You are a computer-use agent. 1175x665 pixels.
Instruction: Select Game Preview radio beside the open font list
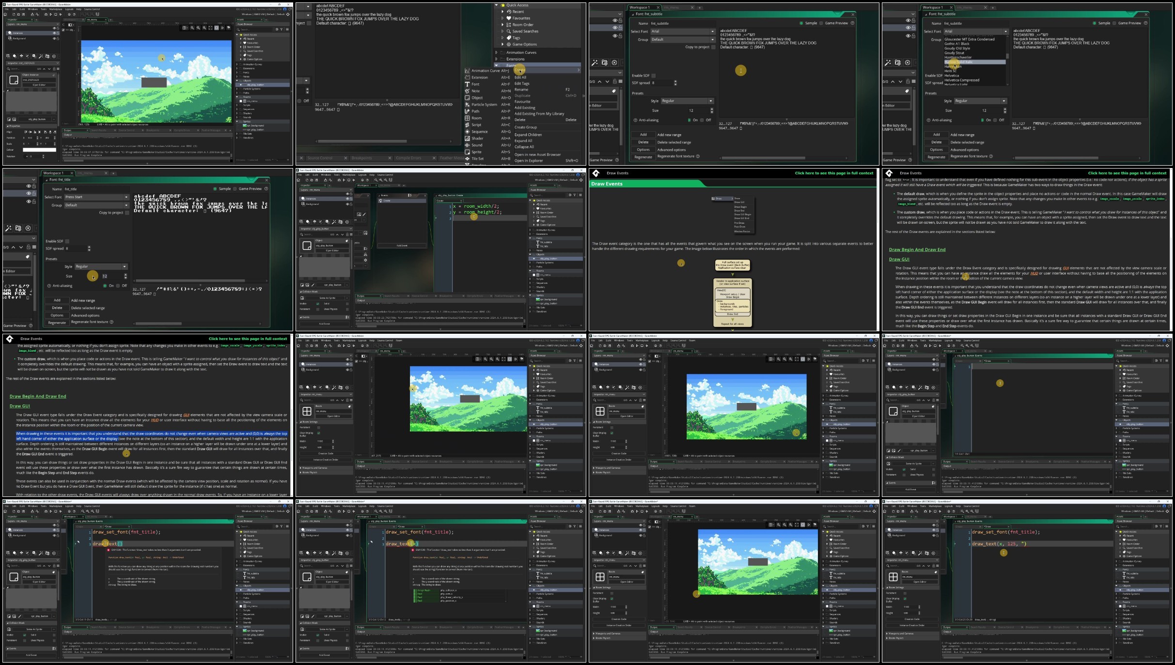click(x=1114, y=23)
